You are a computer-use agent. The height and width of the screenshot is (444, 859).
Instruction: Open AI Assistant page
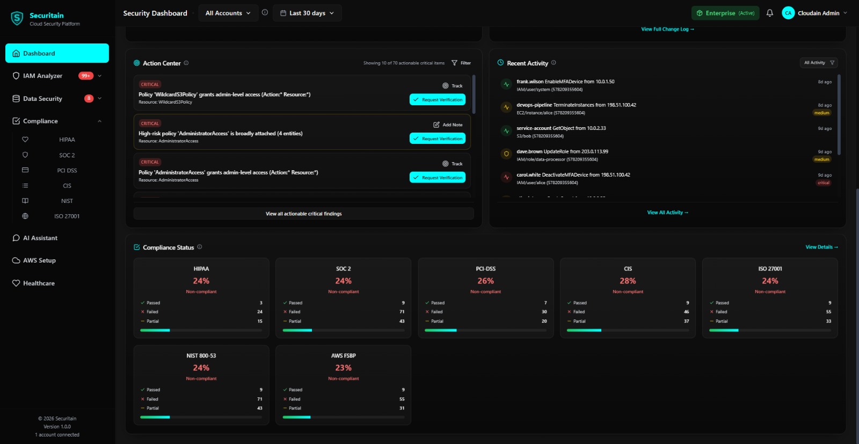click(57, 238)
